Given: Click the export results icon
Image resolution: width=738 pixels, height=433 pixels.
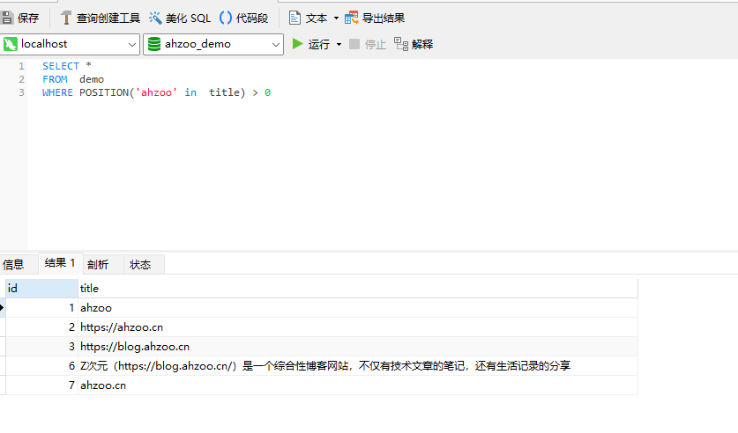Looking at the screenshot, I should [352, 18].
